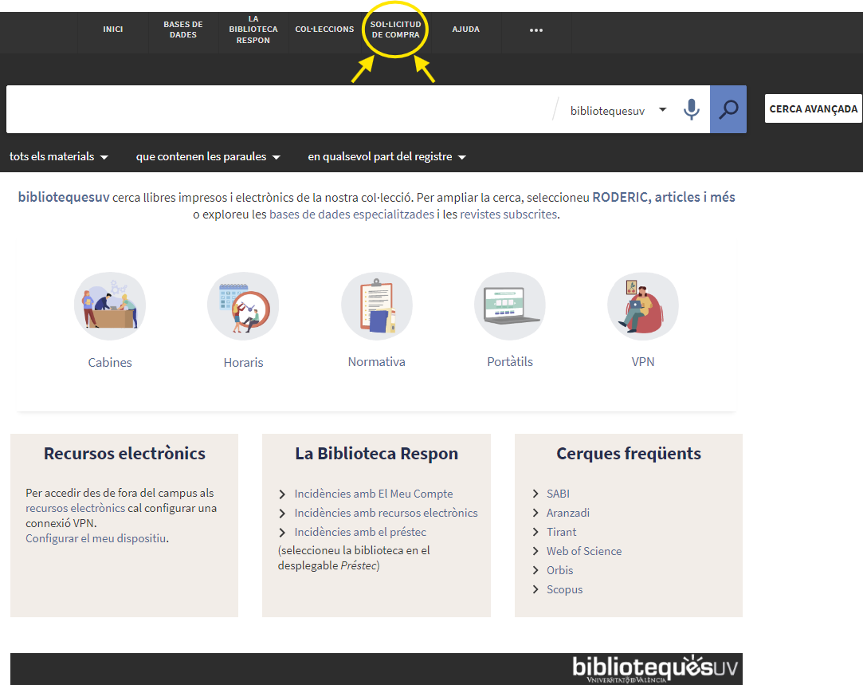Open the Horaris calendar icon
Image resolution: width=863 pixels, height=685 pixels.
(x=243, y=306)
